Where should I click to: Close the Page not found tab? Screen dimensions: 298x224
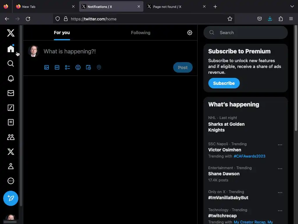[x=204, y=6]
